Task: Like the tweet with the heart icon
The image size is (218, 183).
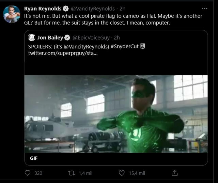Action: tap(122, 173)
